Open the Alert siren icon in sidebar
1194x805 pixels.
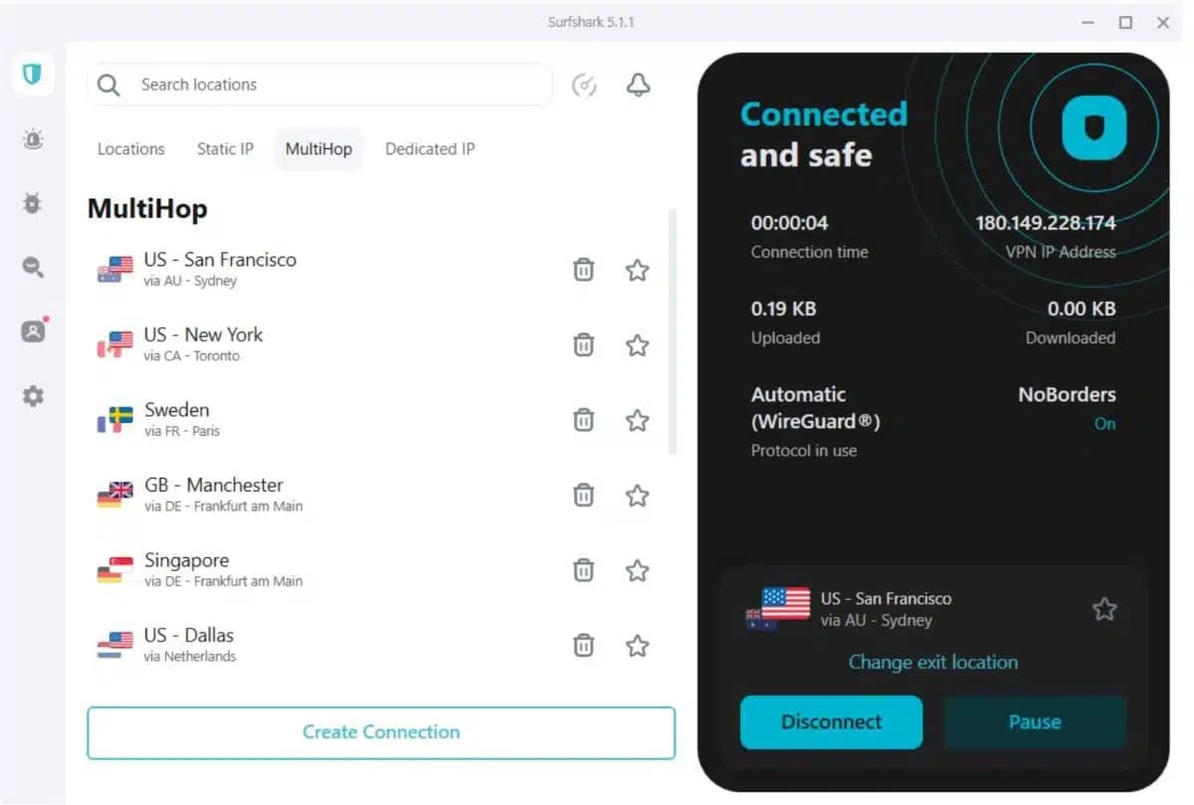pos(33,139)
